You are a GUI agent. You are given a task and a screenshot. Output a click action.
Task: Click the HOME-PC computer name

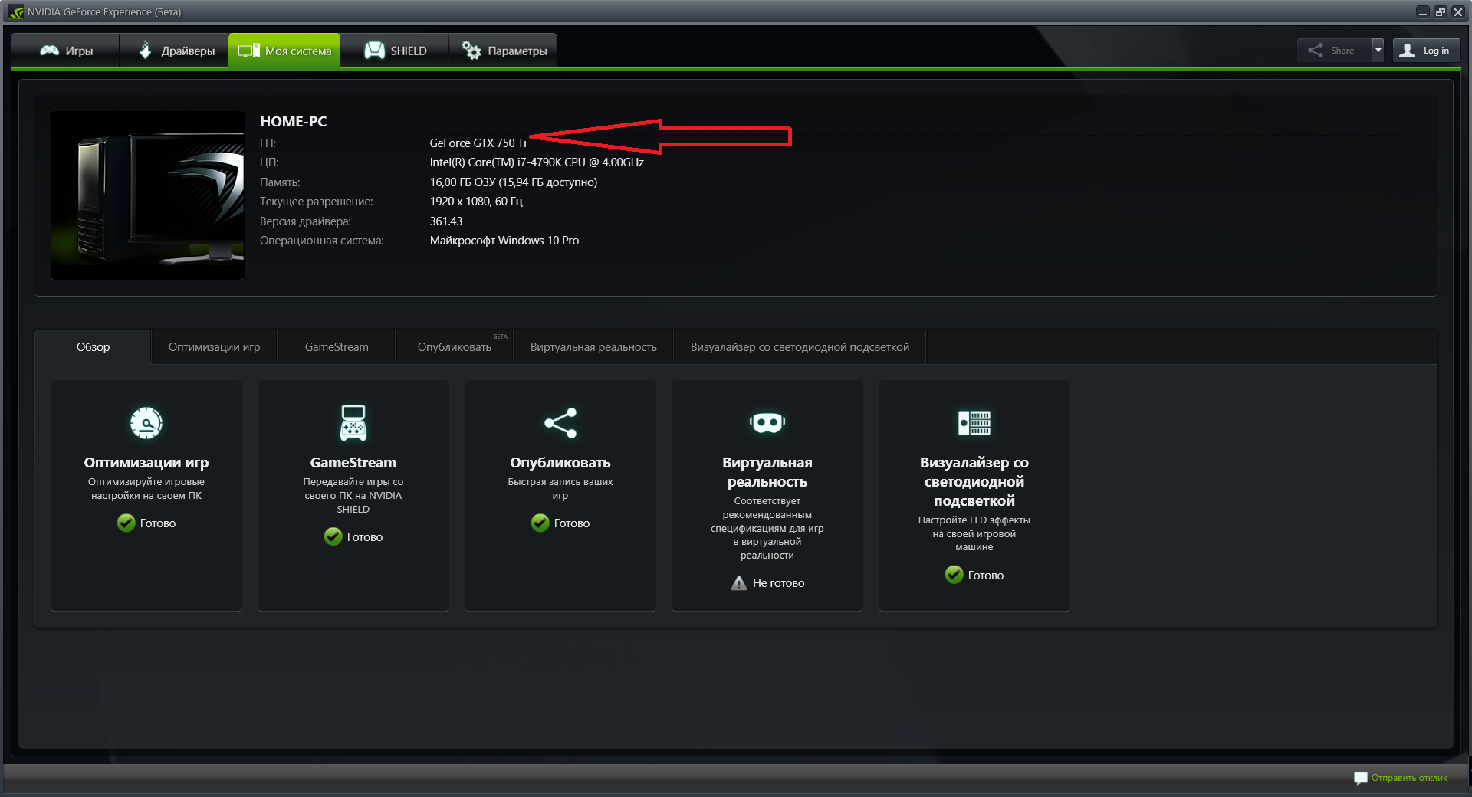coord(293,121)
